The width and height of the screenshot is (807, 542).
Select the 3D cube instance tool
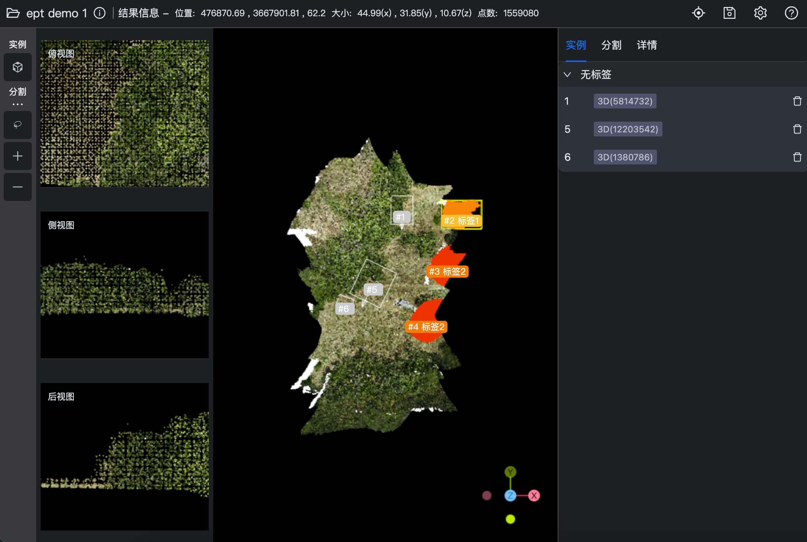[17, 67]
